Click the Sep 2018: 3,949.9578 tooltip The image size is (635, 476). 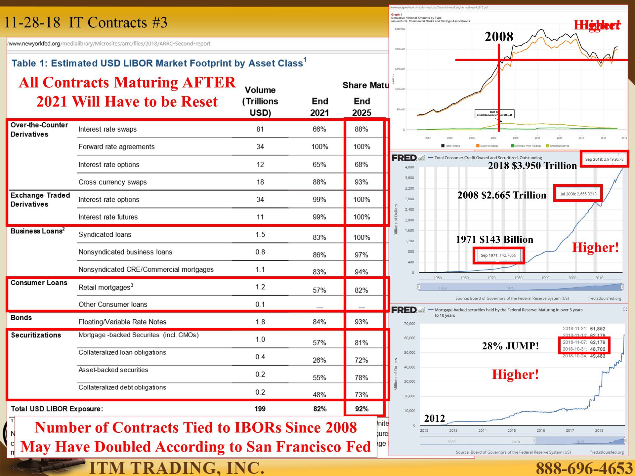click(604, 159)
